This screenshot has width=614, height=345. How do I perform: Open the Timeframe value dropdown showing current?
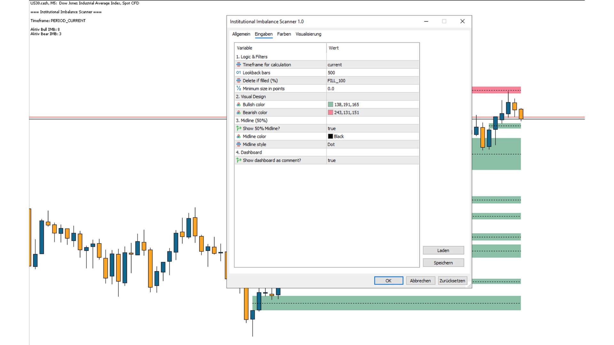point(372,65)
